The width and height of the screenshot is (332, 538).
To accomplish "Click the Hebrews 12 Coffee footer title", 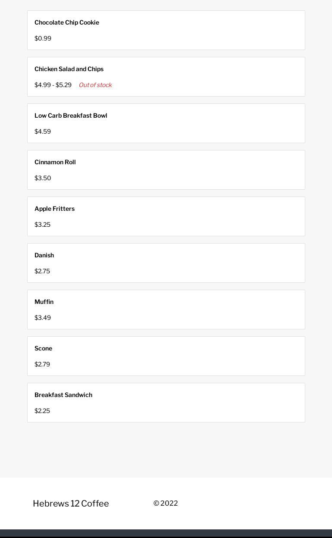I will [x=71, y=504].
